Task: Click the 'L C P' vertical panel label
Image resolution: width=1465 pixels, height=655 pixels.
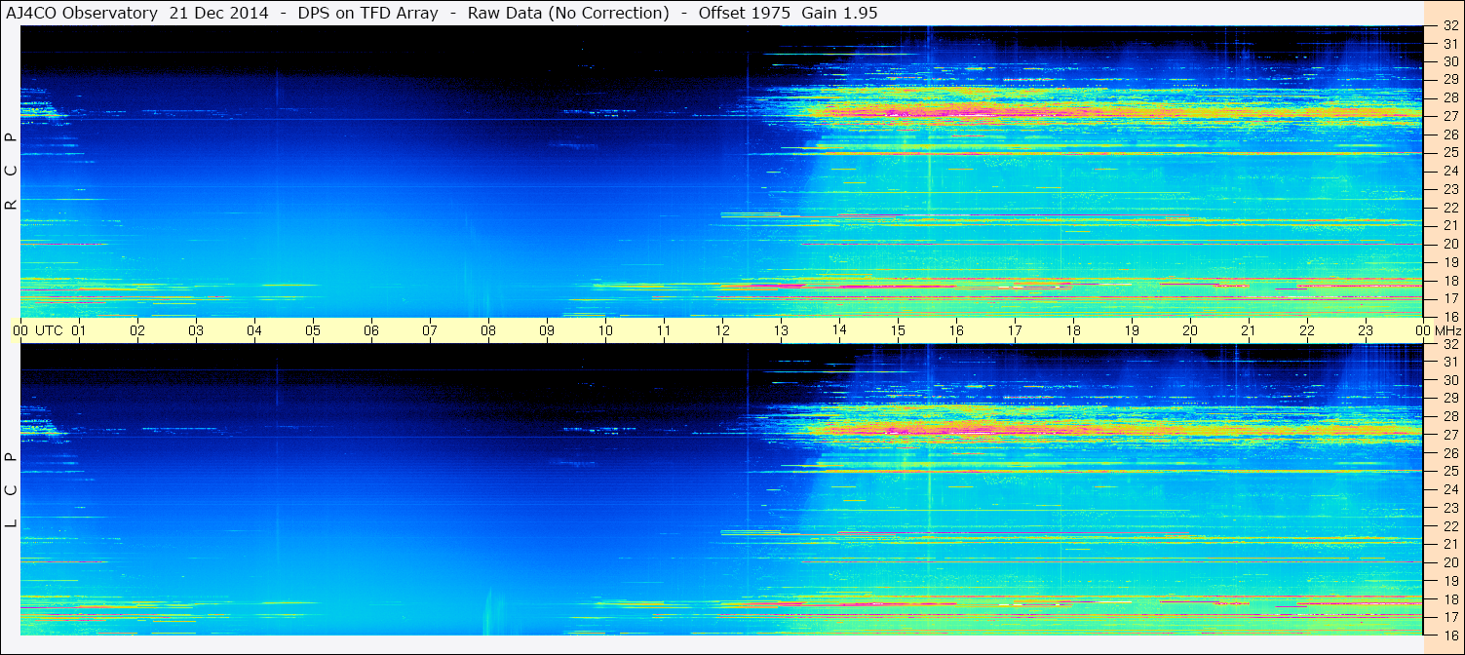Action: [x=11, y=490]
